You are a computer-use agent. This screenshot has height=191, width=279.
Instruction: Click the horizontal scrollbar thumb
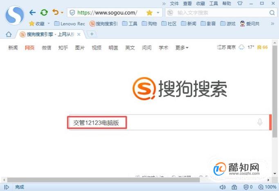(x=103, y=180)
